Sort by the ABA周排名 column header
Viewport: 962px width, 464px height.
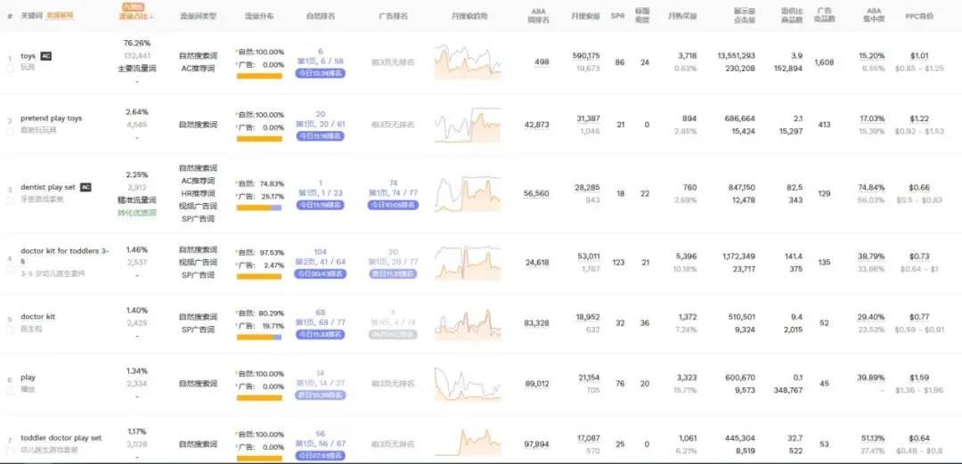point(538,17)
